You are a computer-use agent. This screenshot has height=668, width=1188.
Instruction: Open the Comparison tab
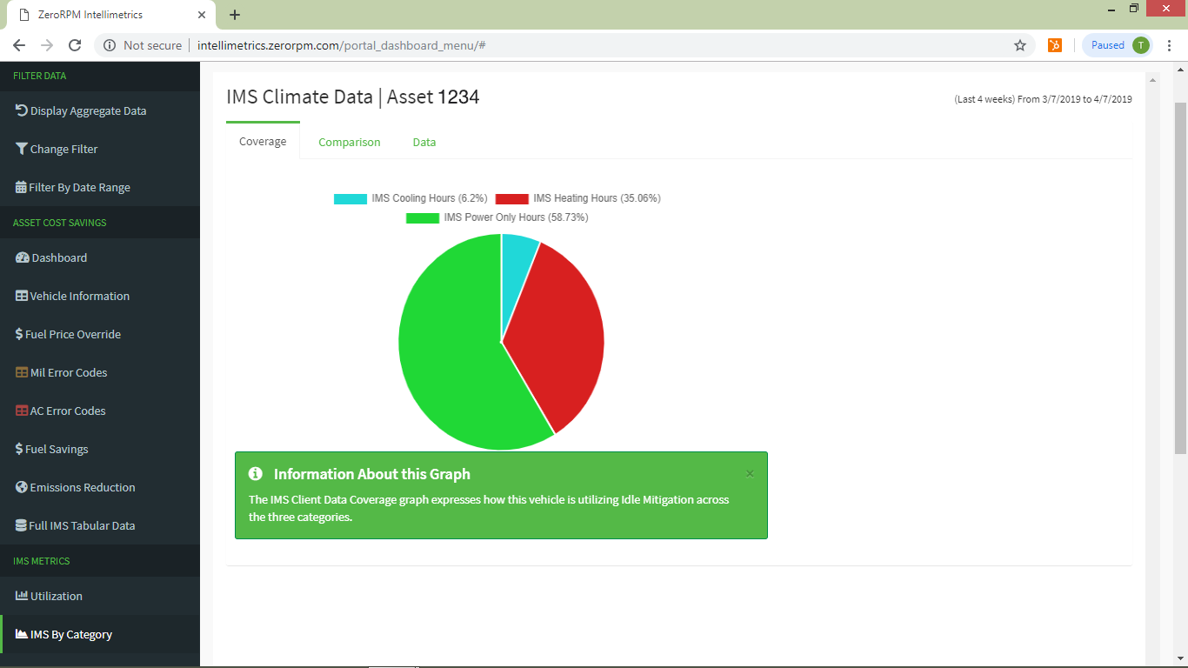(350, 142)
